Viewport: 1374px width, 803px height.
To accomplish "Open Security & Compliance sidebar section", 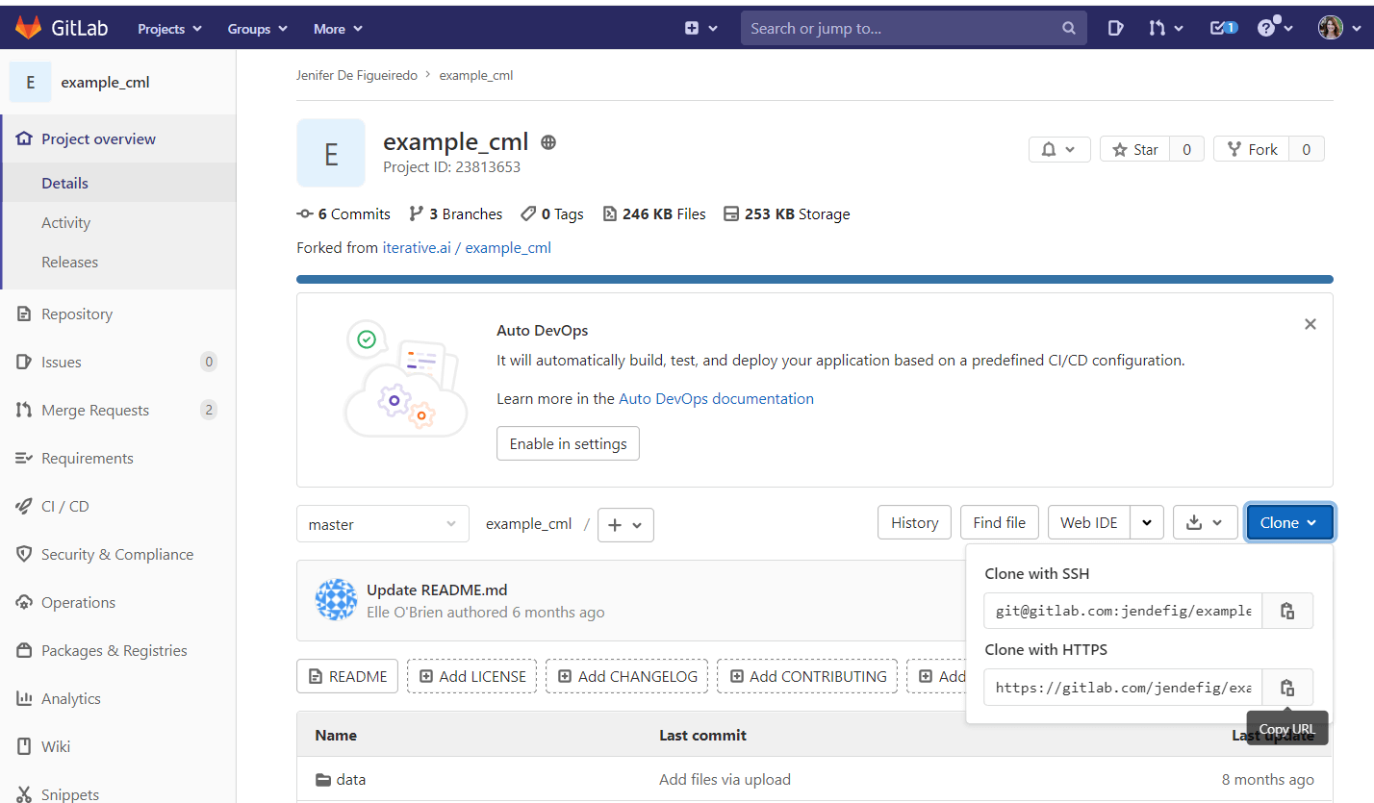I will click(x=120, y=554).
